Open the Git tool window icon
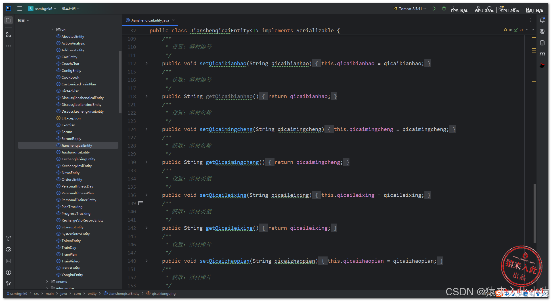 9,284
